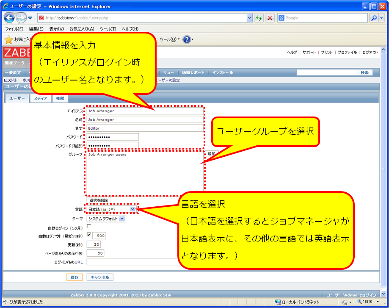Click into the エイリアス input field
389x308 pixels.
pyautogui.click(x=144, y=111)
